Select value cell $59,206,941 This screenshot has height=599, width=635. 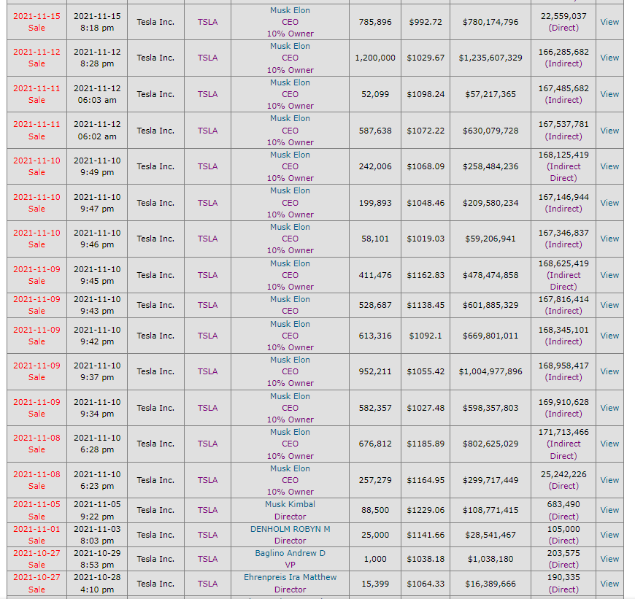[x=490, y=239]
